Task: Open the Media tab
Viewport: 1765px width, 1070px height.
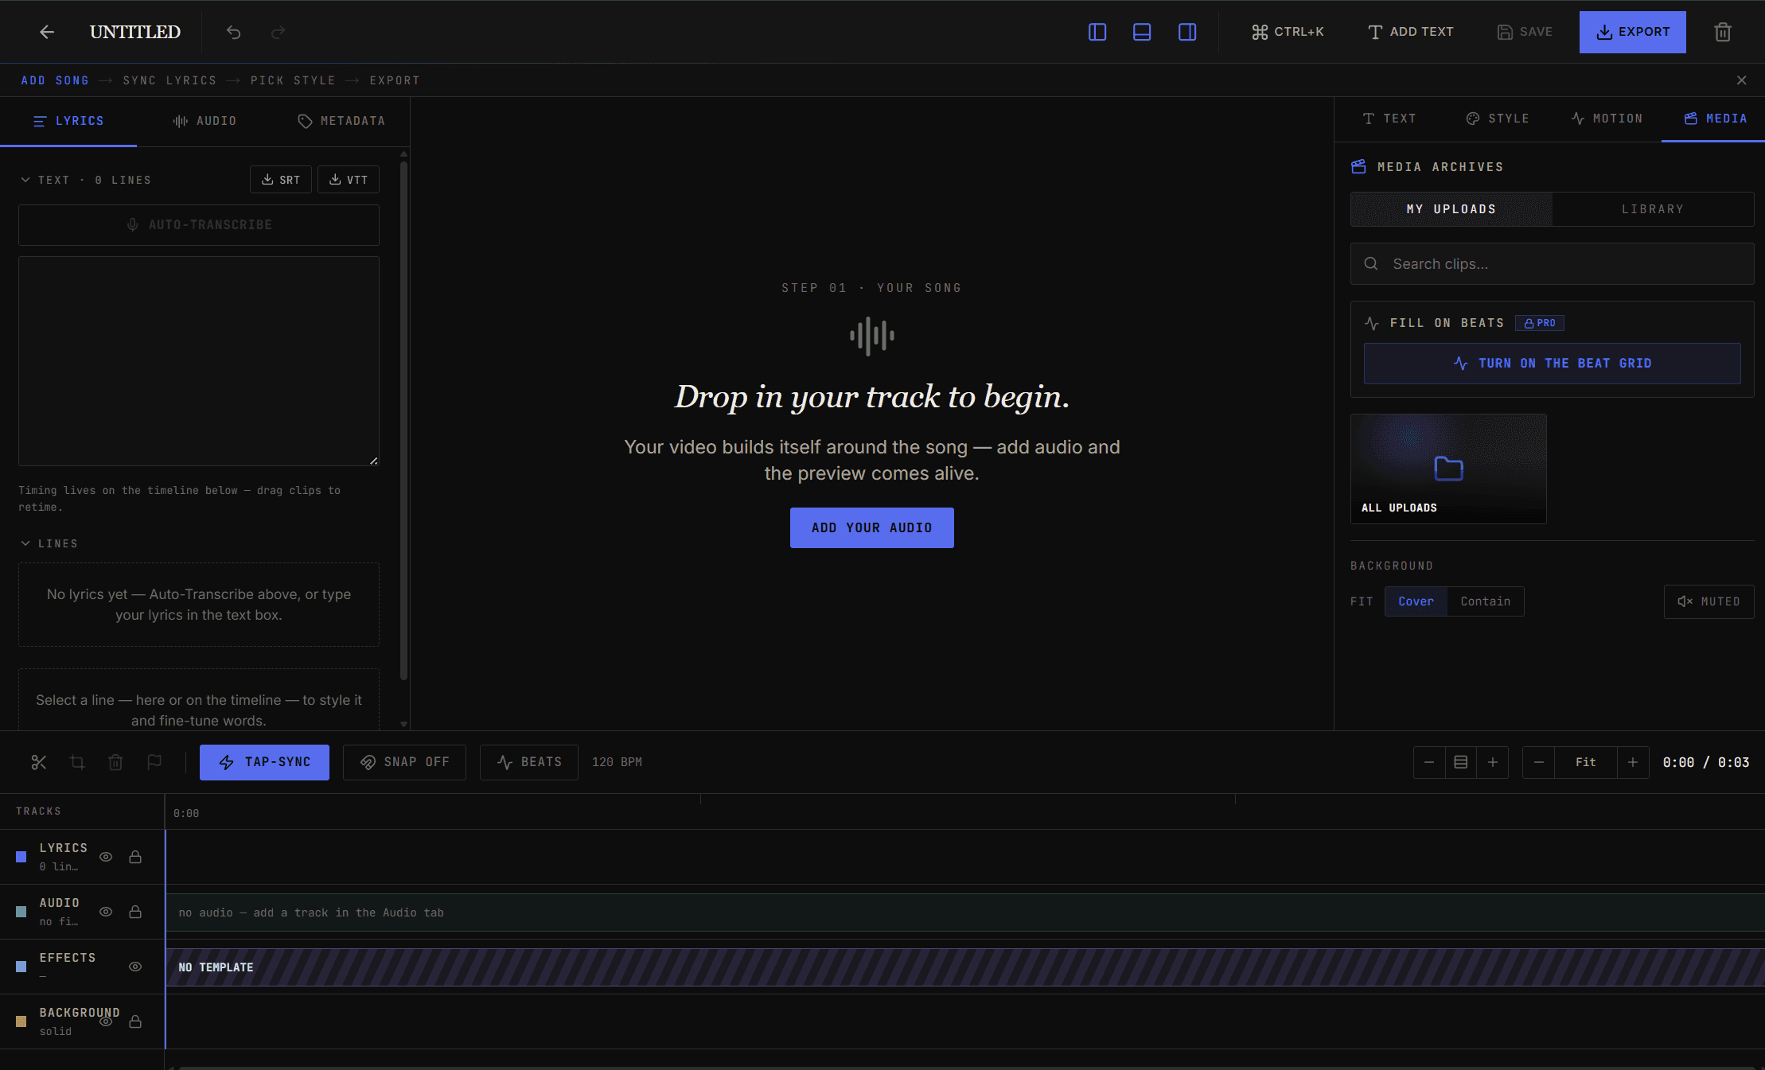Action: tap(1715, 119)
